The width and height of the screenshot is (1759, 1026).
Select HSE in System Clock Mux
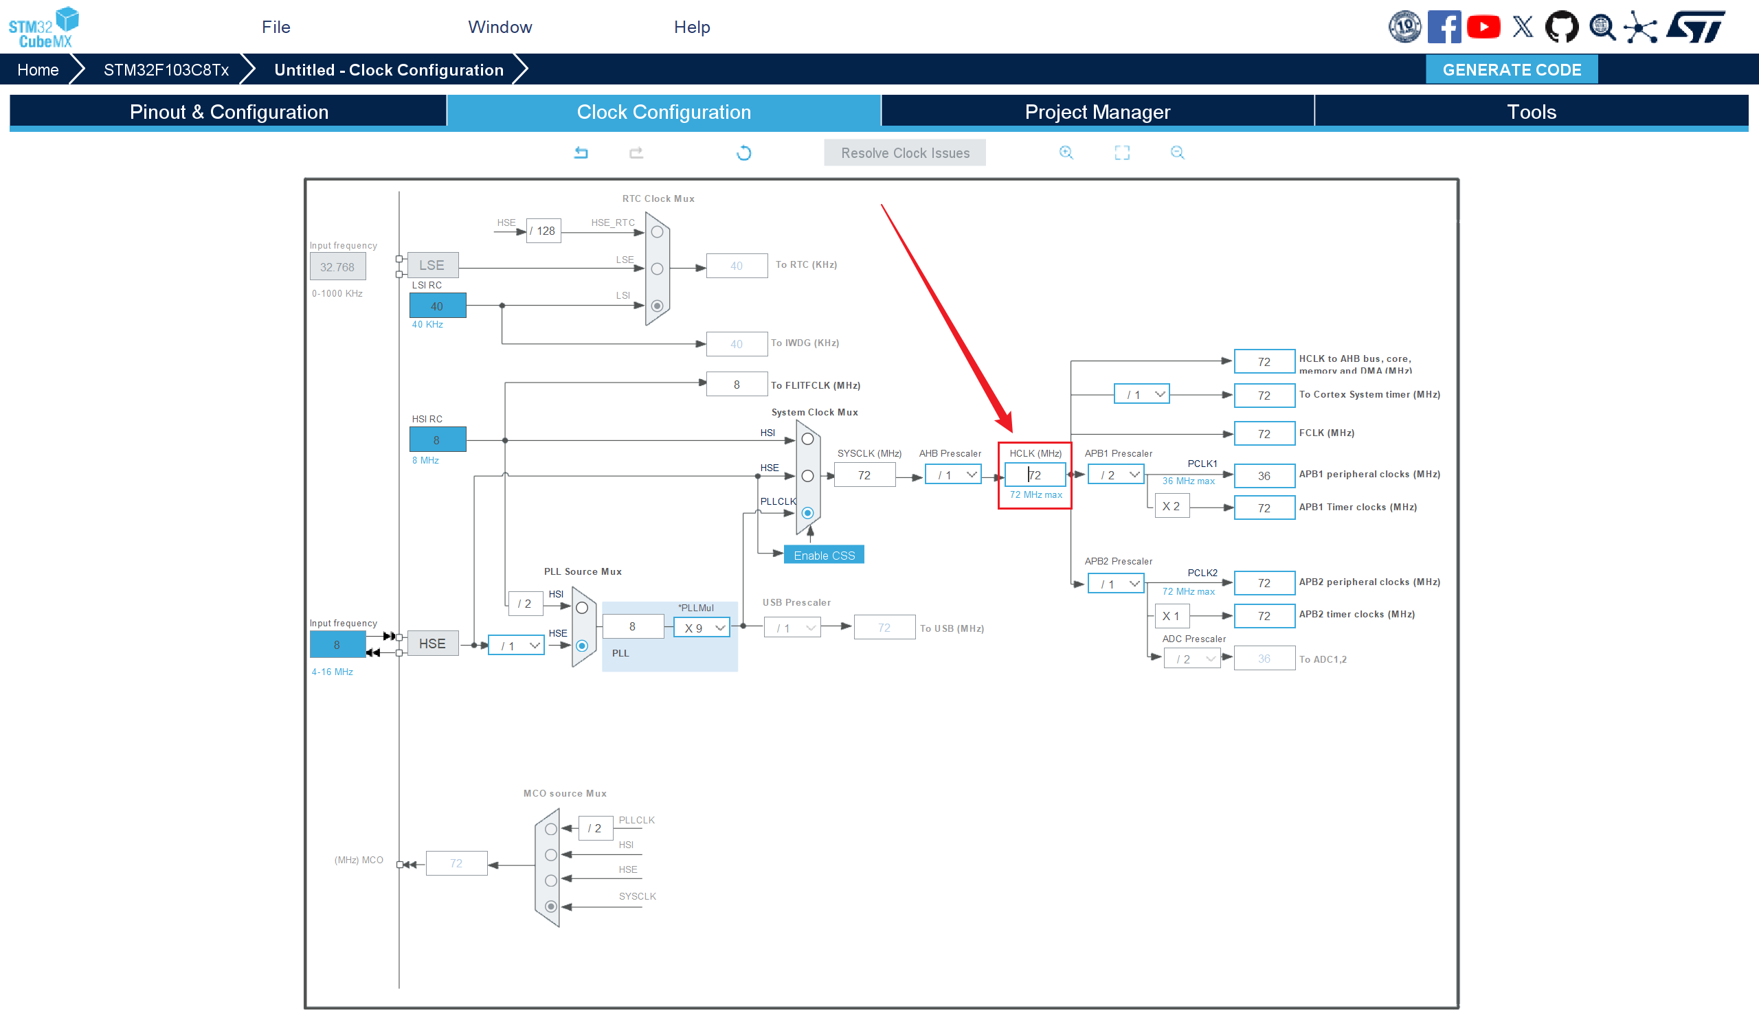click(x=807, y=476)
